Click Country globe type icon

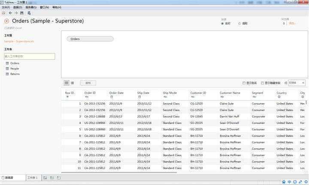tap(279, 97)
